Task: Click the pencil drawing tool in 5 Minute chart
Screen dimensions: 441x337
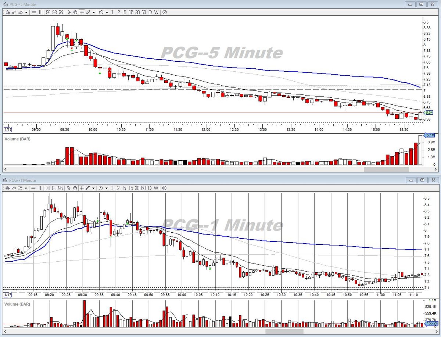Action: coord(88,12)
